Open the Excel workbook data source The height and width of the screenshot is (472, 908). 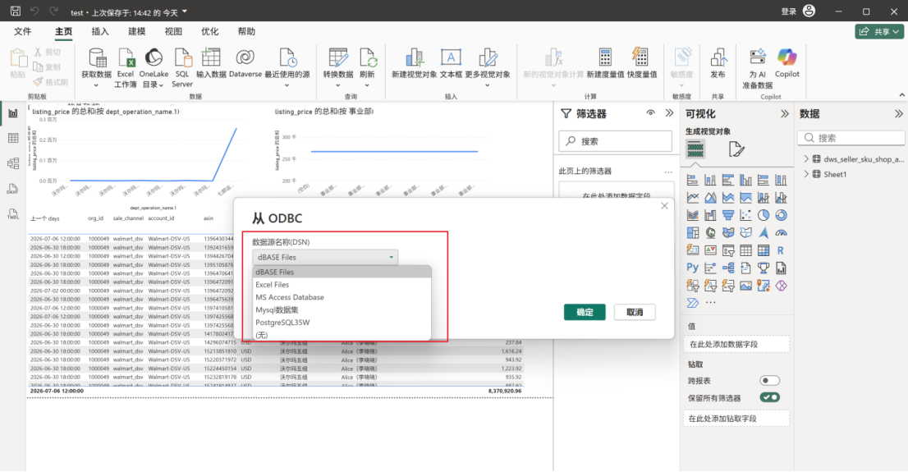click(126, 68)
